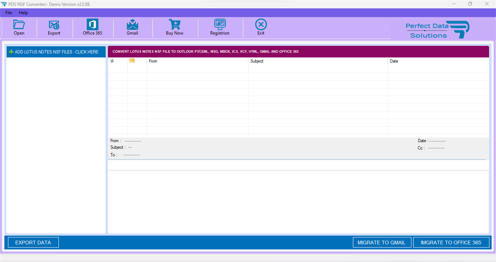Exit the application using the Exit icon
Image resolution: width=496 pixels, height=262 pixels.
tap(261, 27)
